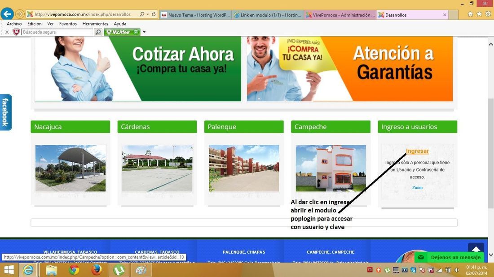
Task: Go back with the browser back arrow
Action: pyautogui.click(x=7, y=14)
